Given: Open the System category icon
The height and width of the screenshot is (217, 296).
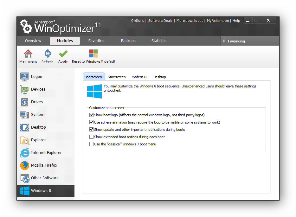Looking at the screenshot, I should [x=24, y=115].
